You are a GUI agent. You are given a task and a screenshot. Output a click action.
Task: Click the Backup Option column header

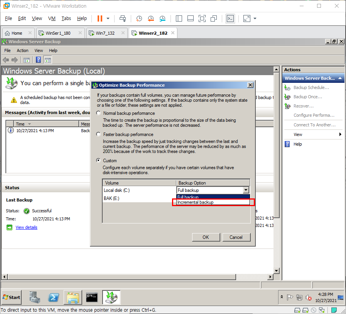click(x=213, y=183)
